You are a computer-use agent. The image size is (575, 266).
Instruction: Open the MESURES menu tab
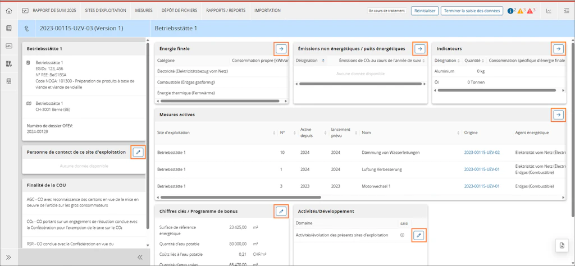pyautogui.click(x=144, y=11)
